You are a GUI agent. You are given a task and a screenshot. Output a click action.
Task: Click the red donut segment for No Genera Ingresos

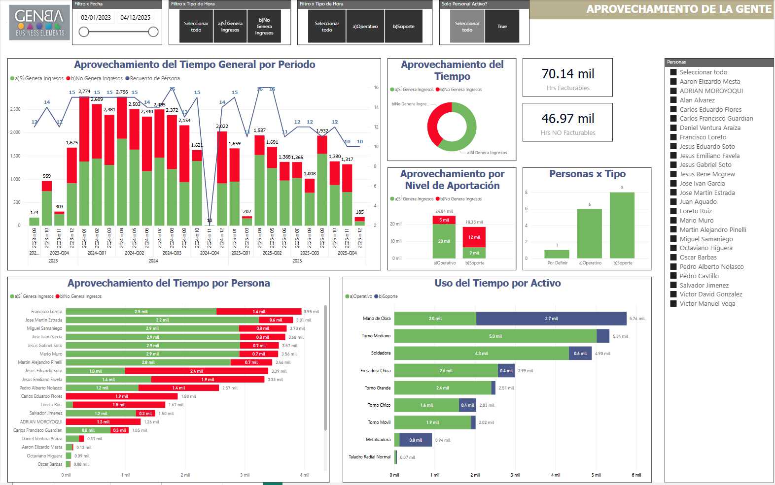[432, 123]
